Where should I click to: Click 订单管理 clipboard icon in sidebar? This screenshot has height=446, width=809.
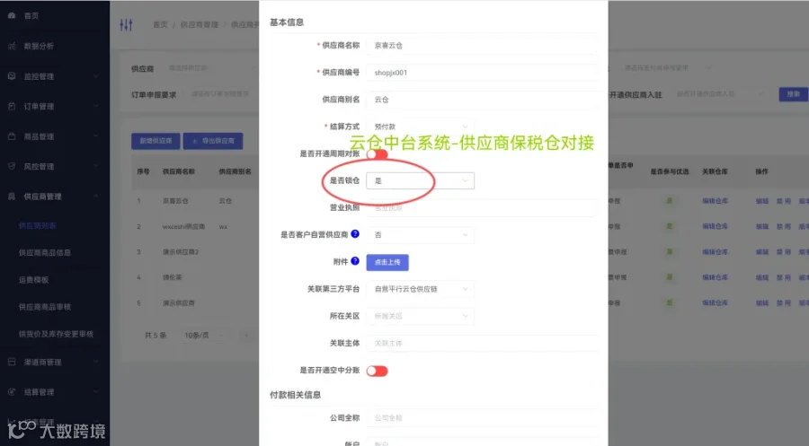click(12, 106)
